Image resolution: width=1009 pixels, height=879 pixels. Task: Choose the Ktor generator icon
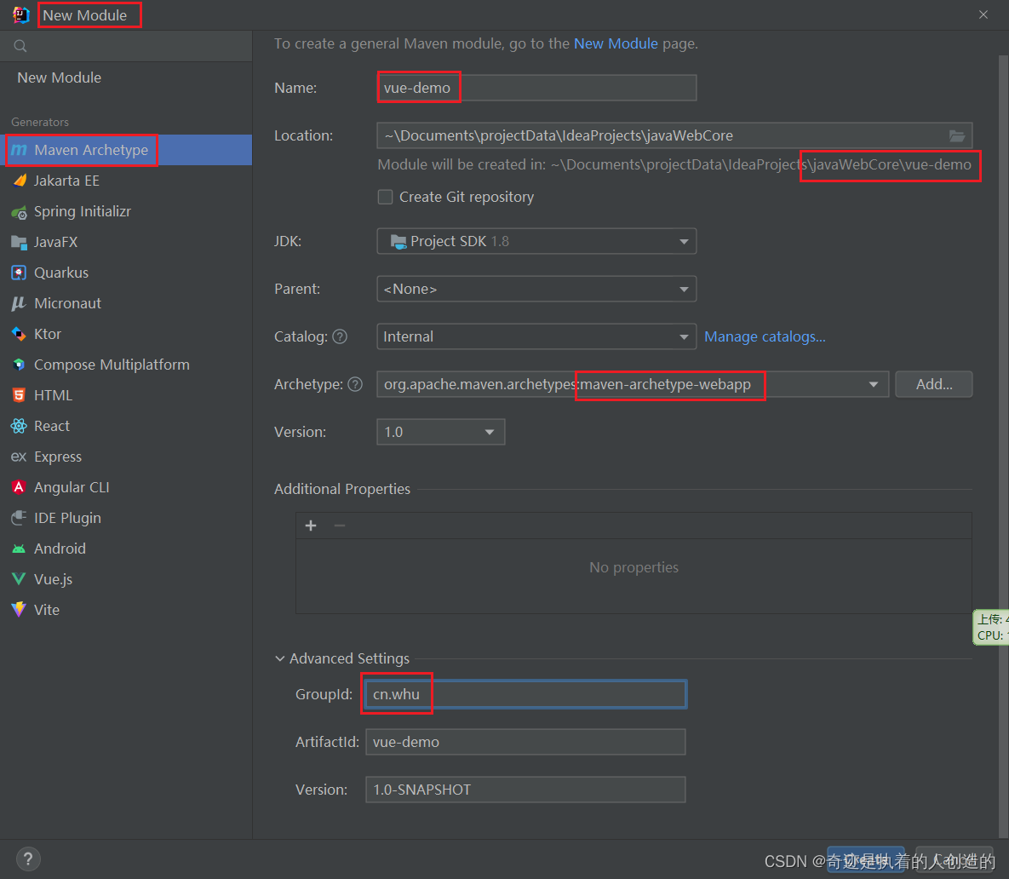coord(19,334)
